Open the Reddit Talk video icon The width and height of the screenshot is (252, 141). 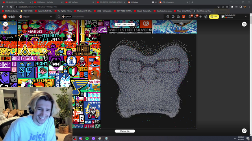point(178,16)
